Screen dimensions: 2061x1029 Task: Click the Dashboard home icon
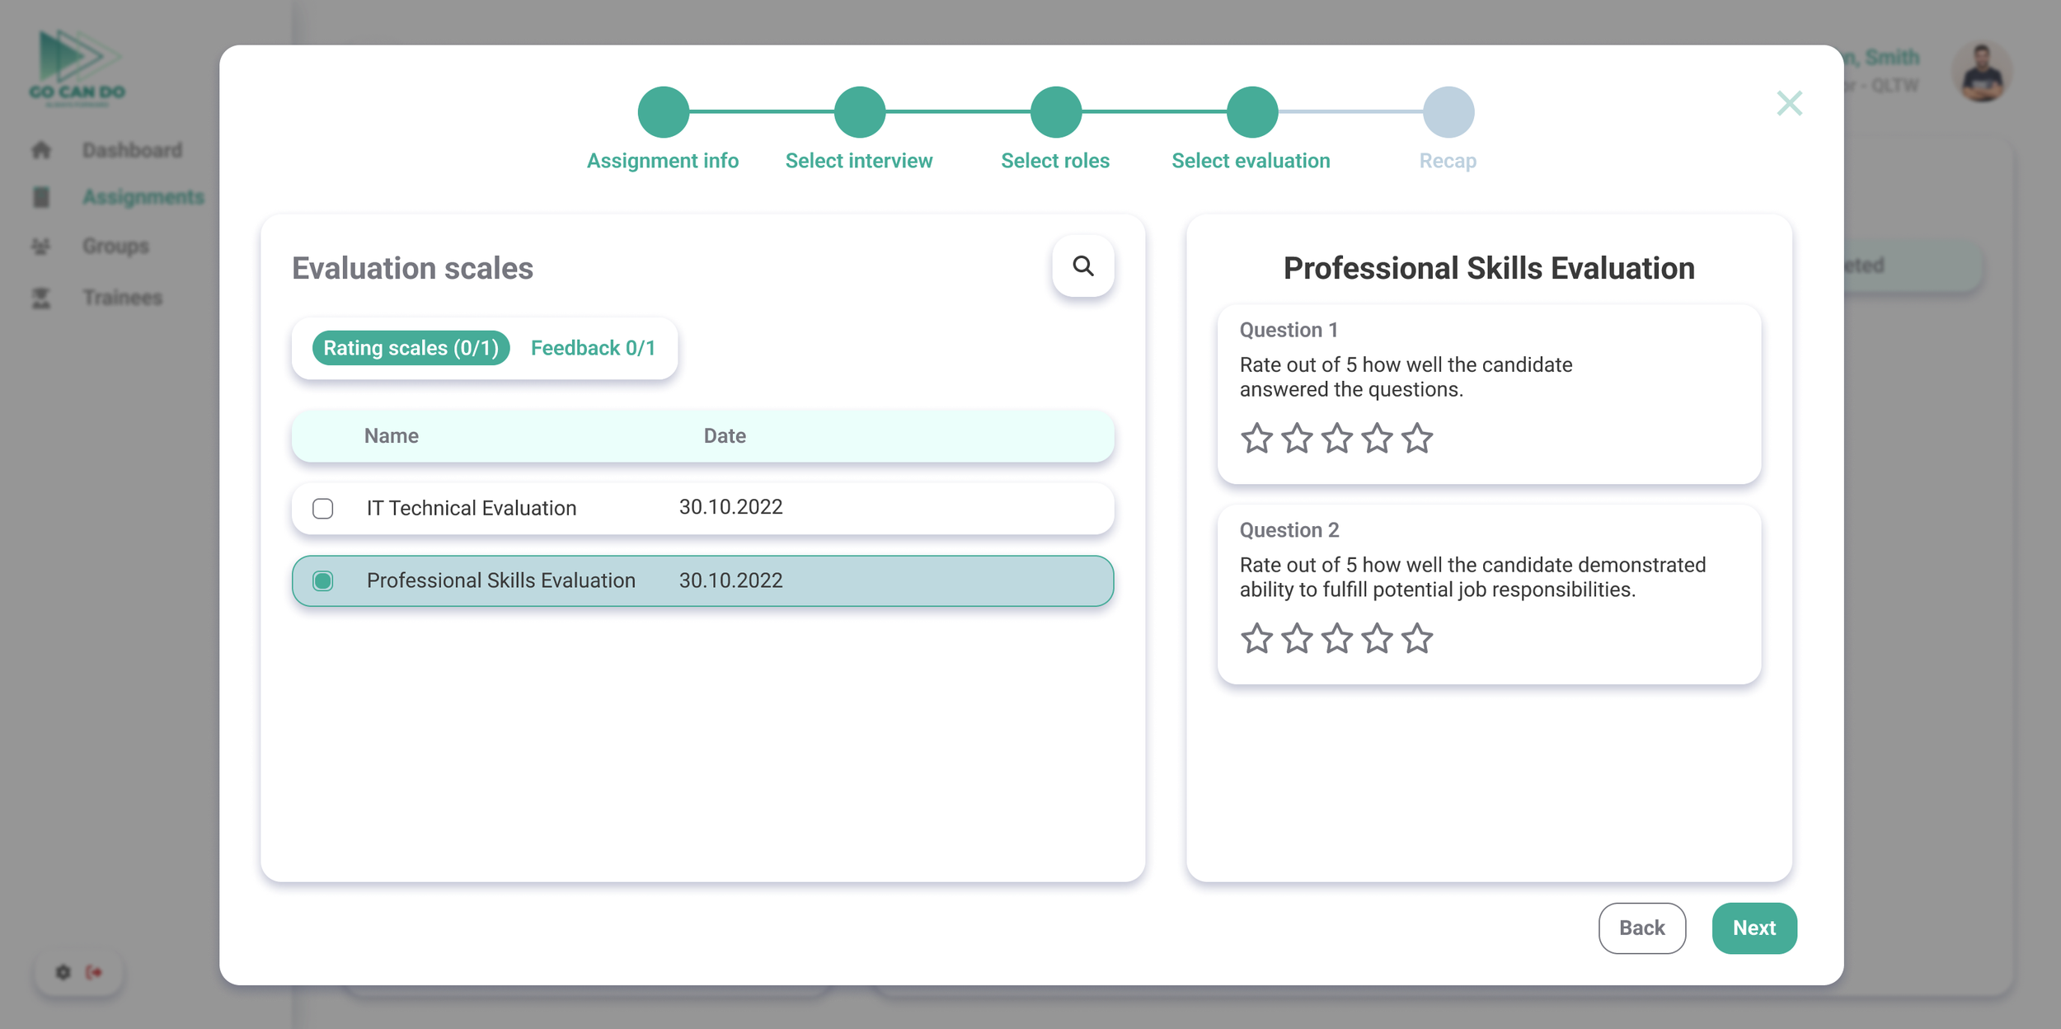tap(41, 150)
